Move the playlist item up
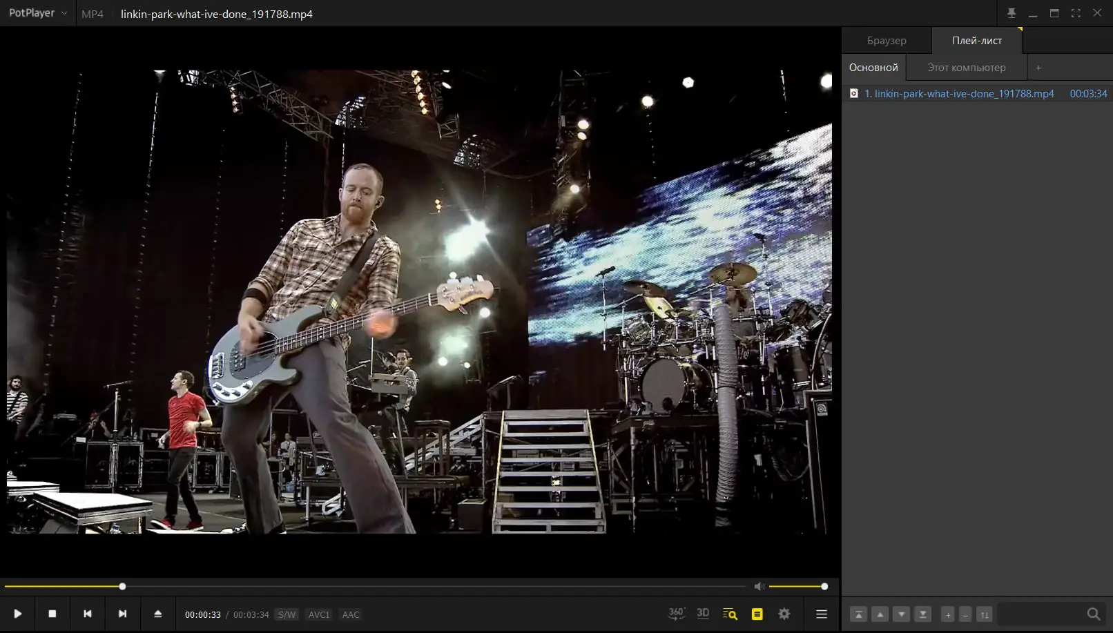Viewport: 1113px width, 633px height. point(880,614)
